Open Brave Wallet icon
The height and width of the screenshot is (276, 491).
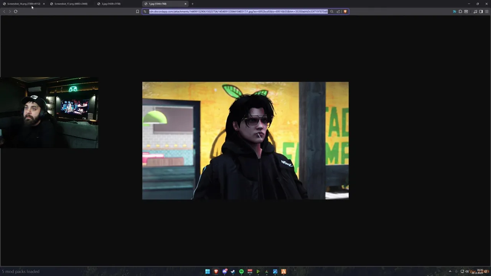click(466, 11)
